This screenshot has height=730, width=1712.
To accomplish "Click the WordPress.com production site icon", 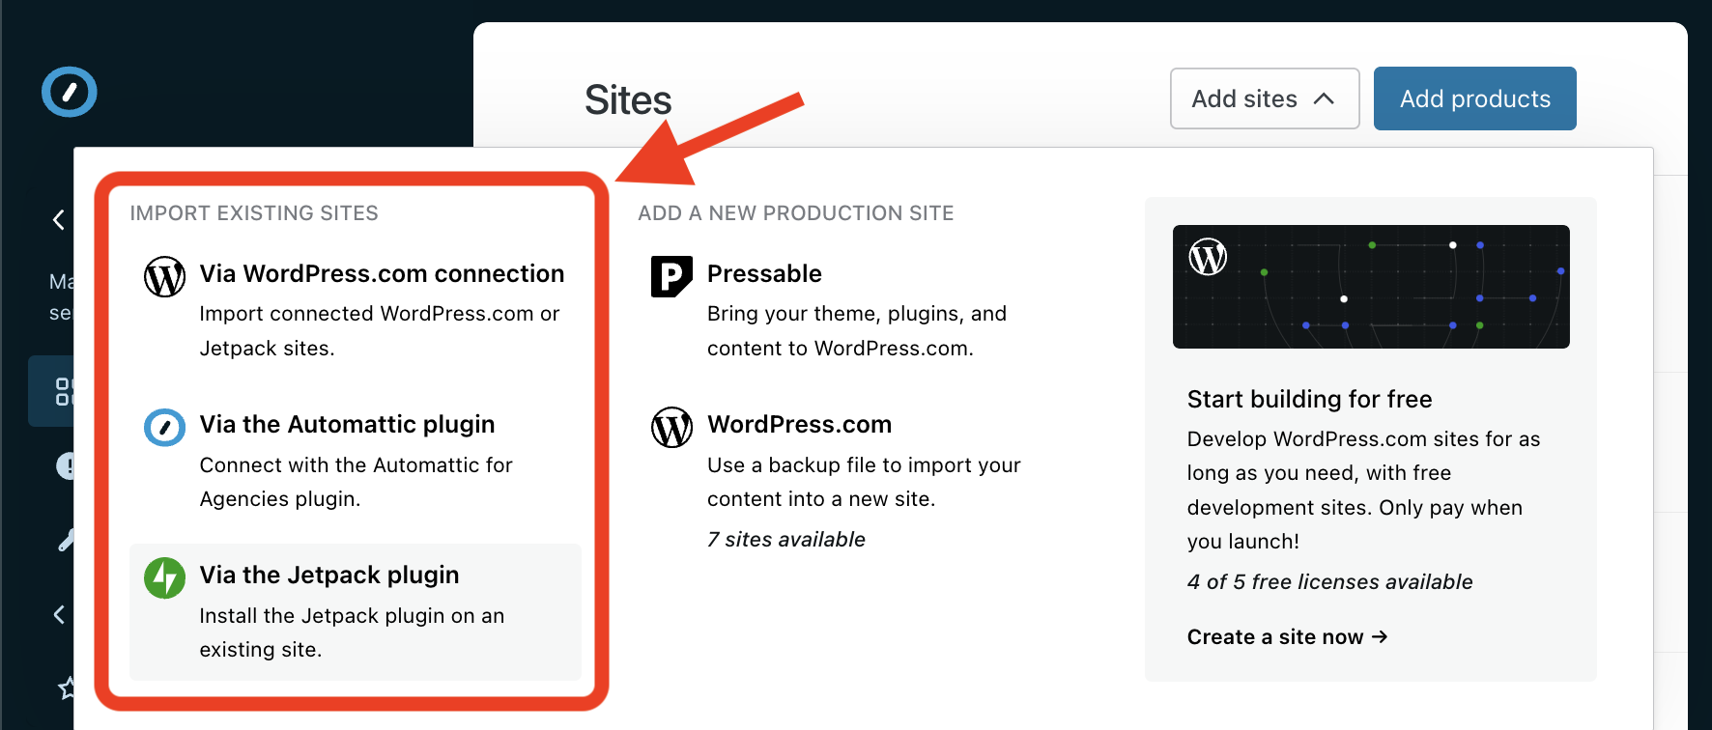I will [671, 427].
